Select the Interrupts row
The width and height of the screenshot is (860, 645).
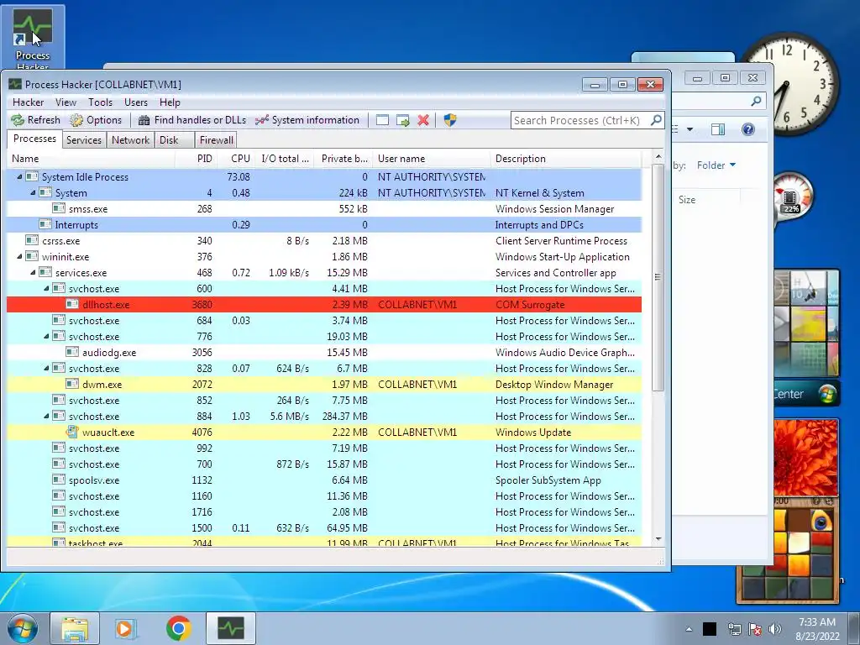[x=323, y=225]
